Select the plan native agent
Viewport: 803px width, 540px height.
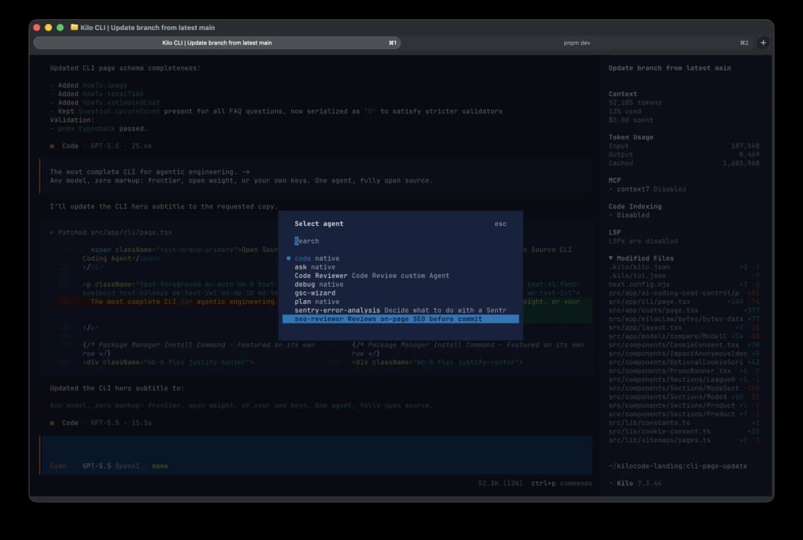[x=400, y=301]
